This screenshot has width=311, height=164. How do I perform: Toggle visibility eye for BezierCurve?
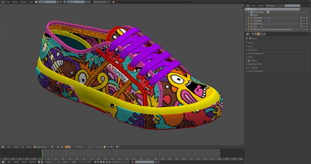[301, 24]
